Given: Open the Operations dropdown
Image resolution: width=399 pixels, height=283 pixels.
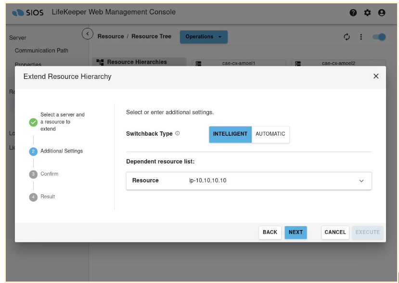Looking at the screenshot, I should [x=204, y=37].
